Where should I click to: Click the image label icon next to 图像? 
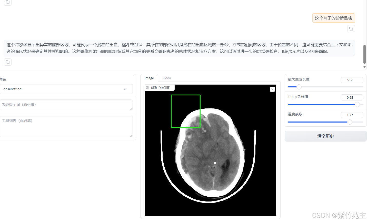(x=147, y=88)
